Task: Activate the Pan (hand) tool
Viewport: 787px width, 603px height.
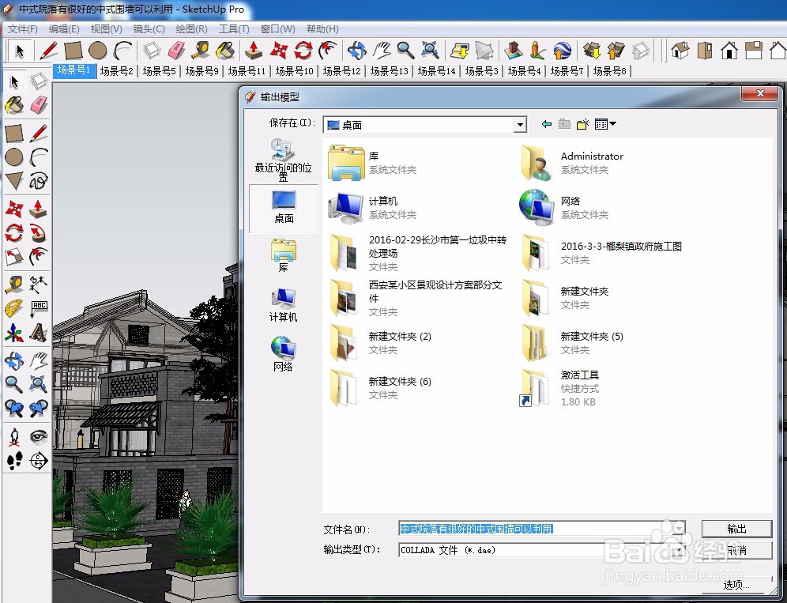Action: pos(40,360)
